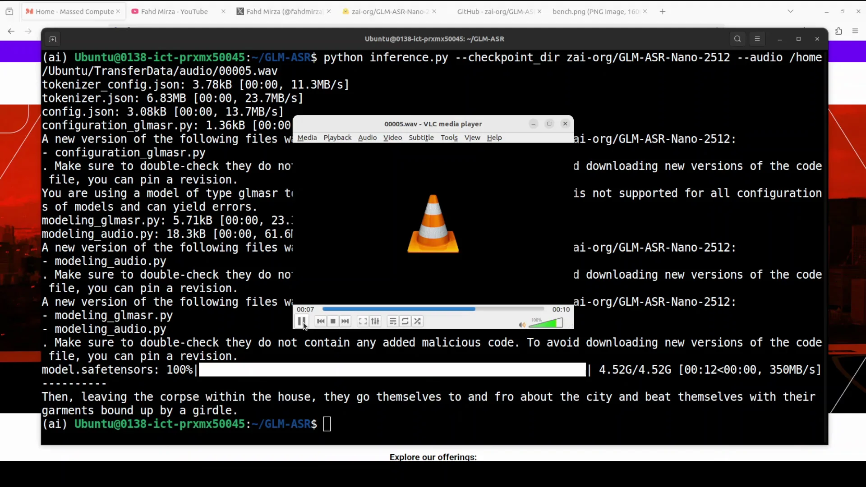866x487 pixels.
Task: Open the terminal search
Action: 737,39
